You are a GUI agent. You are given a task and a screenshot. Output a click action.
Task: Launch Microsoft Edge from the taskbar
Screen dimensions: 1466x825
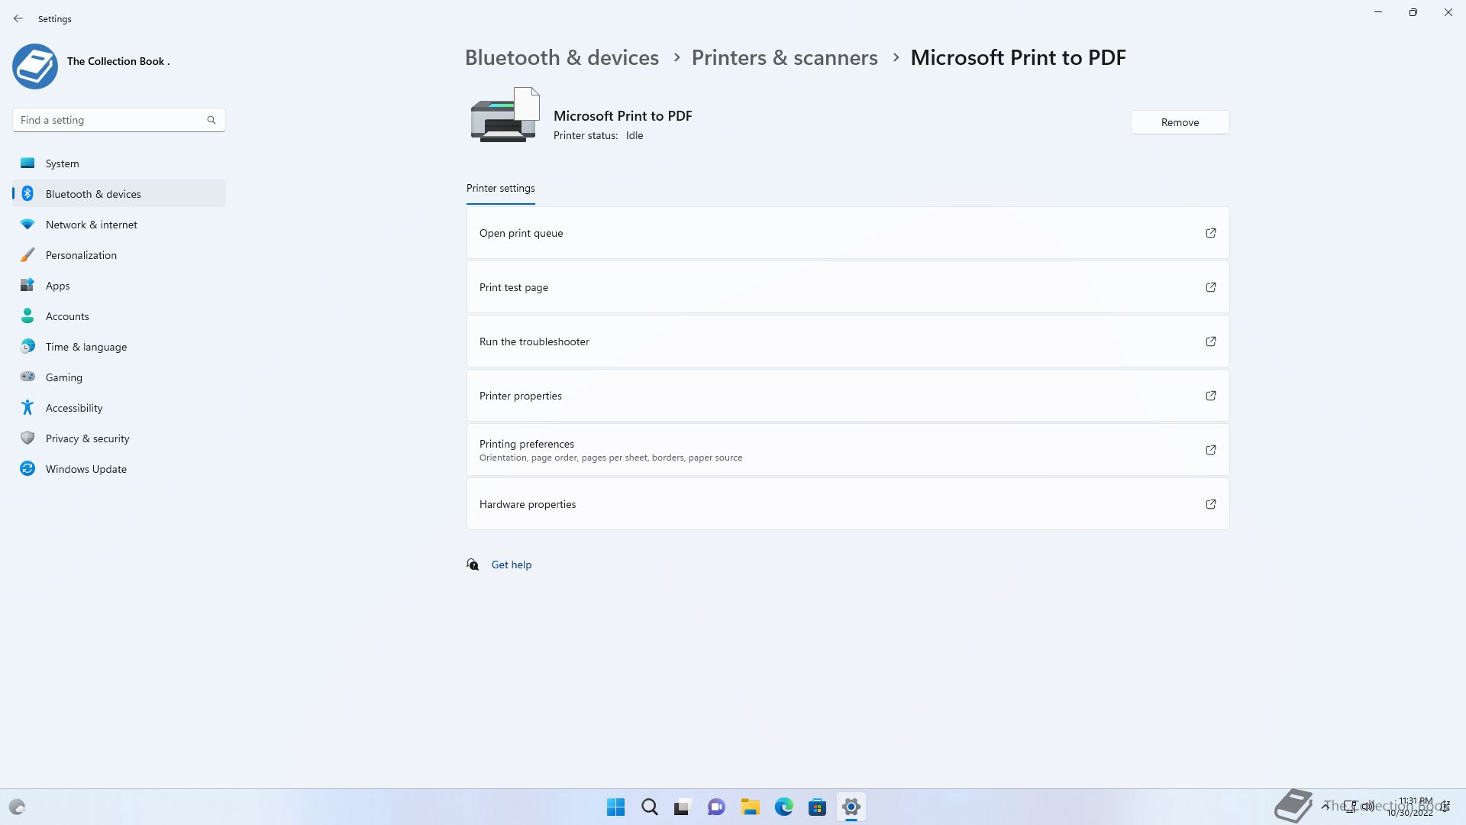click(x=783, y=807)
